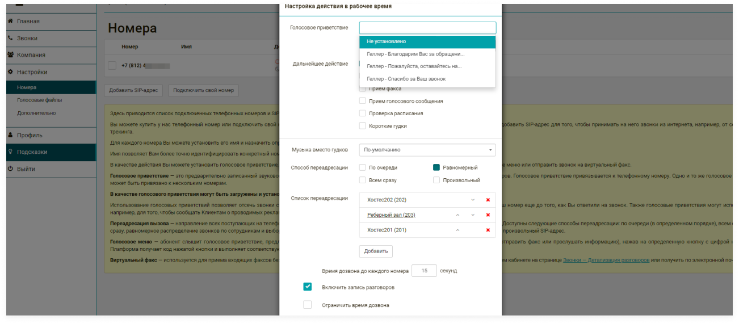Click the Номера page heading

pyautogui.click(x=132, y=28)
